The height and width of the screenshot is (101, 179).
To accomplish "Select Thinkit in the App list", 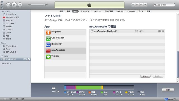I will pos(65,57).
